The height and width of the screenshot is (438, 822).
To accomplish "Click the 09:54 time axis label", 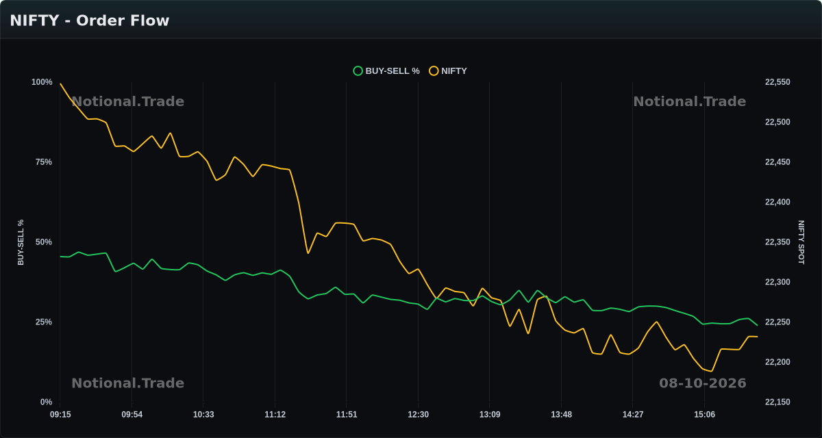I will [x=132, y=415].
